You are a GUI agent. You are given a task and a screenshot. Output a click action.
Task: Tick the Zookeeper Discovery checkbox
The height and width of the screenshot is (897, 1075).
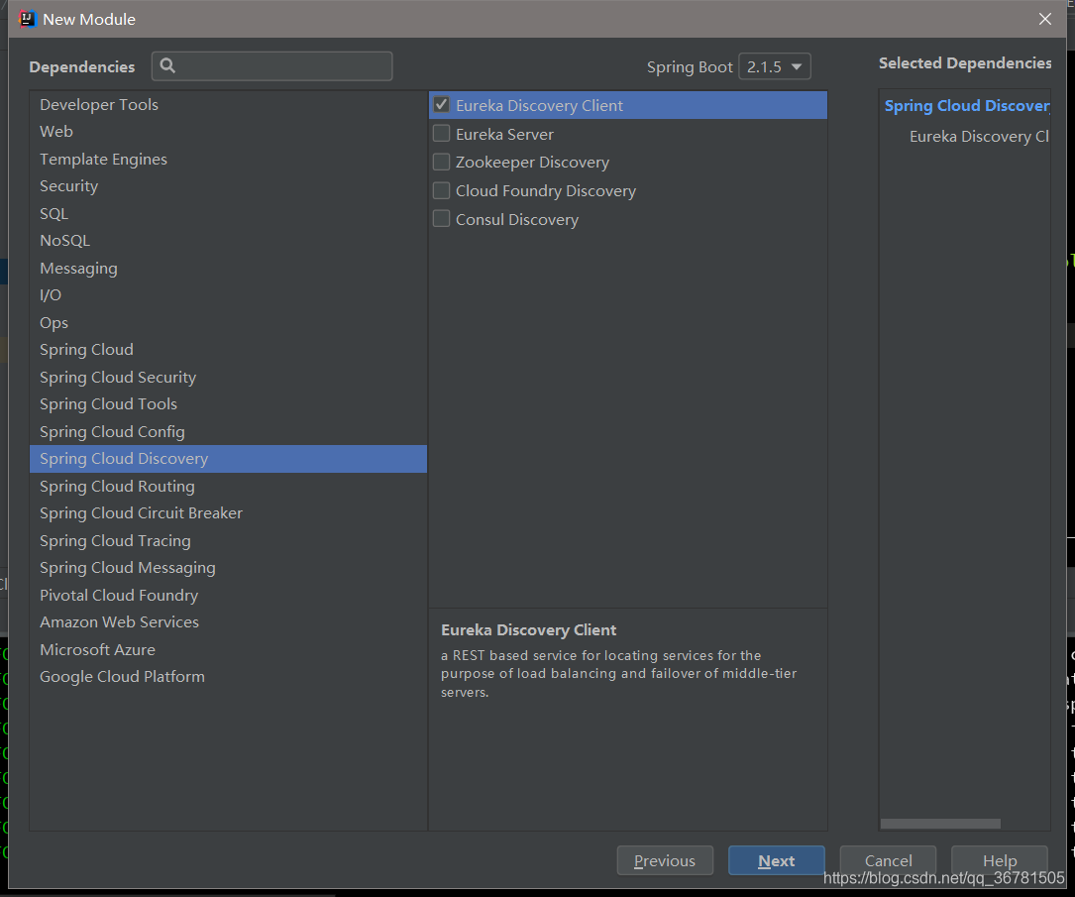click(x=442, y=162)
